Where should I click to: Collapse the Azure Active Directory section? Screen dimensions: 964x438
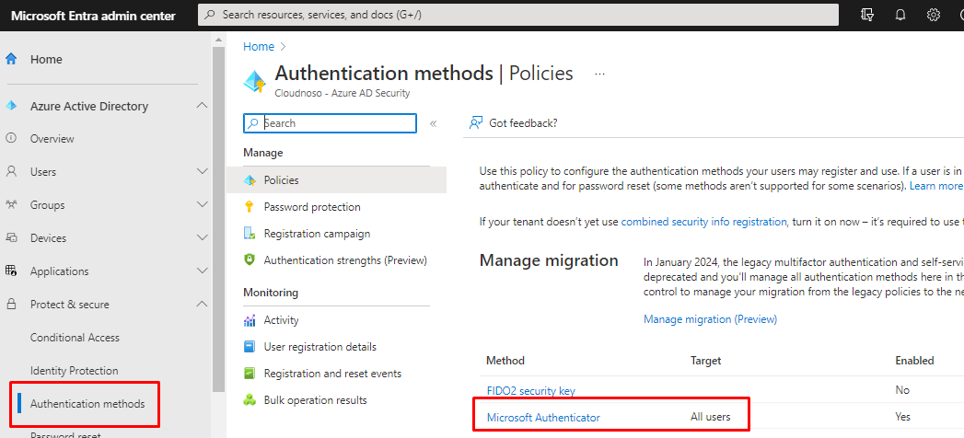click(202, 106)
